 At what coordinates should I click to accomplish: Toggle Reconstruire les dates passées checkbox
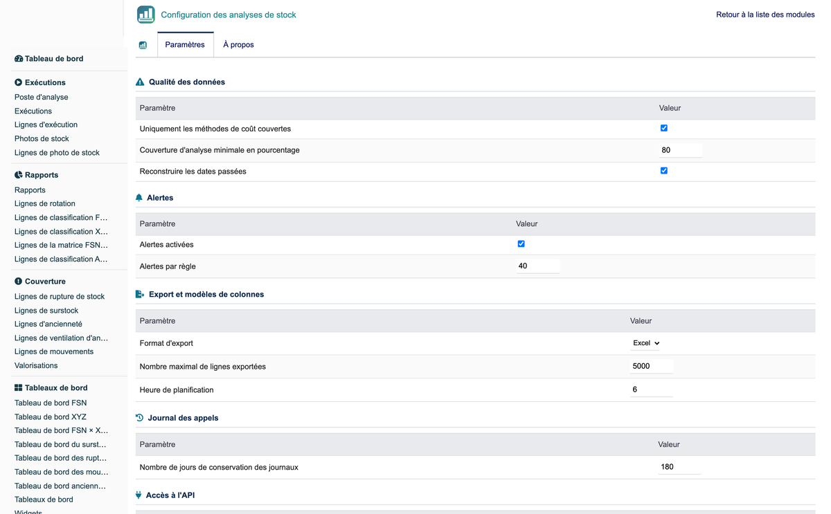(664, 170)
